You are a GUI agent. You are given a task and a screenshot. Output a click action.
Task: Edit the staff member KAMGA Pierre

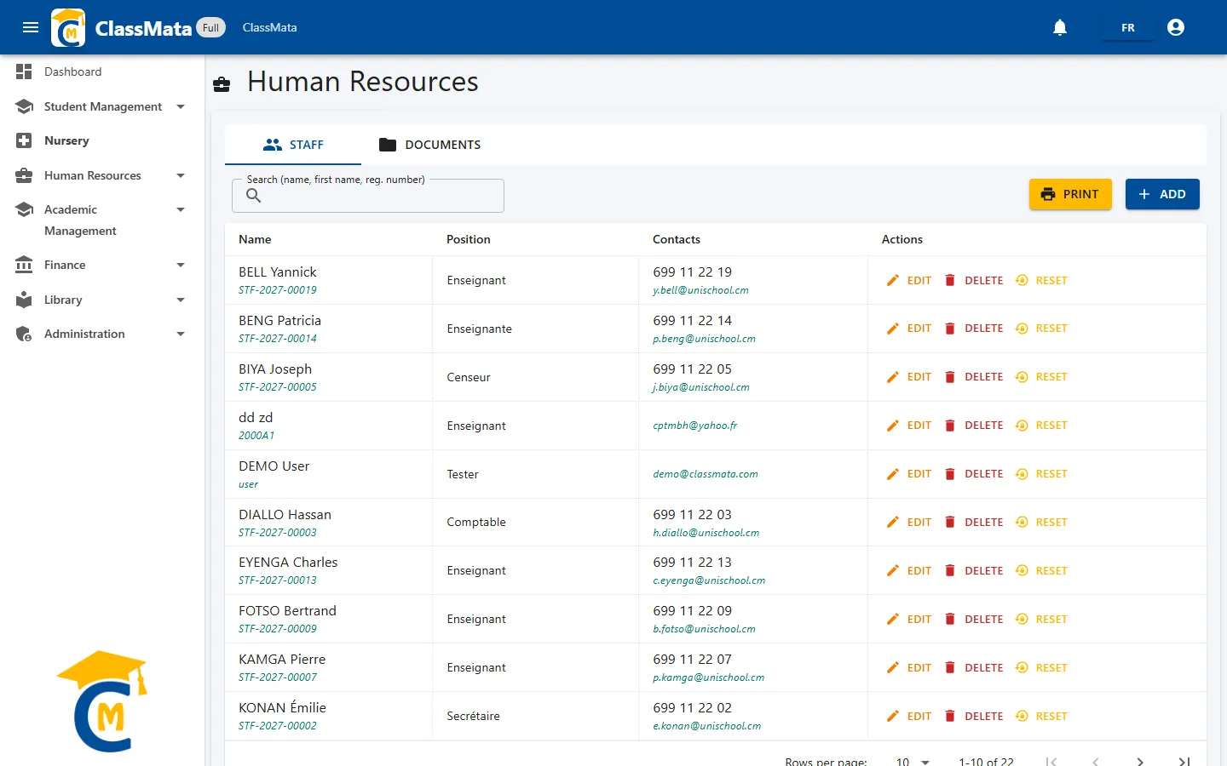click(908, 667)
